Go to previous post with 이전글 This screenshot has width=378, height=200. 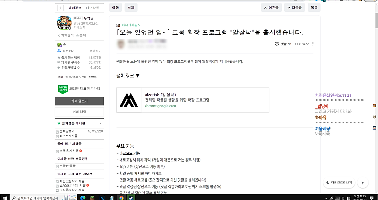pos(271,8)
